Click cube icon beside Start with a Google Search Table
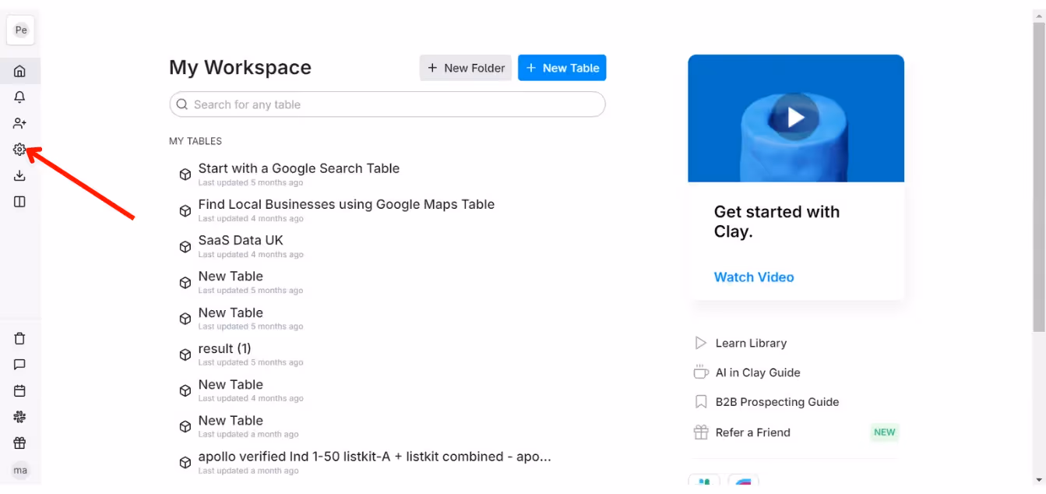 [185, 175]
